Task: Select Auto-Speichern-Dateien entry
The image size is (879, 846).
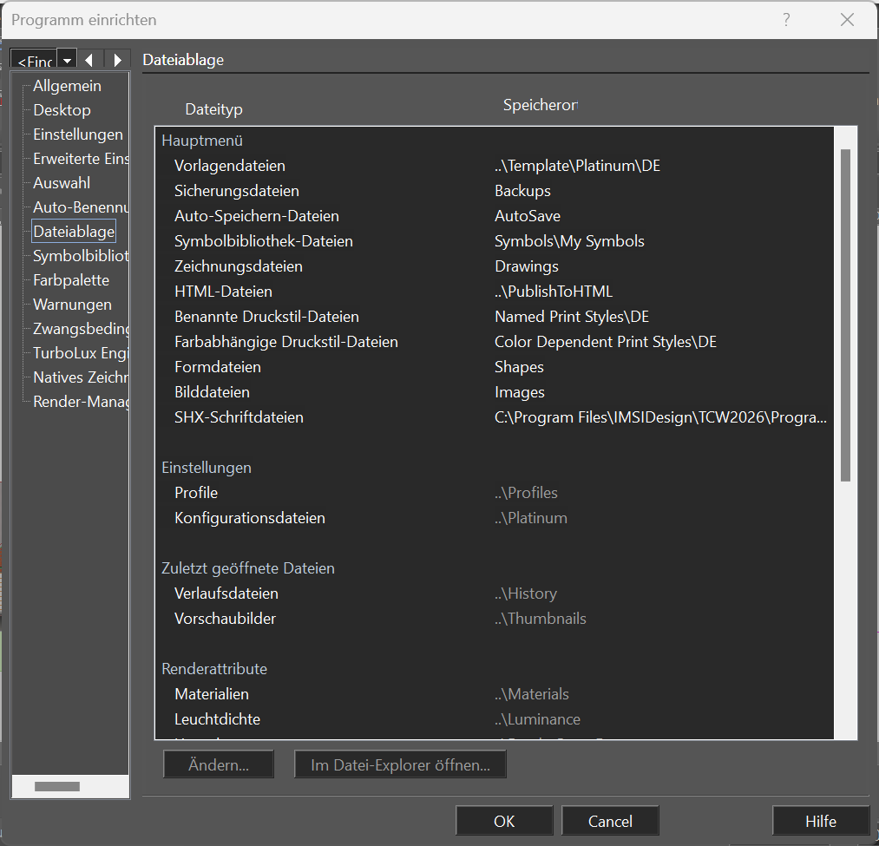Action: tap(495, 216)
